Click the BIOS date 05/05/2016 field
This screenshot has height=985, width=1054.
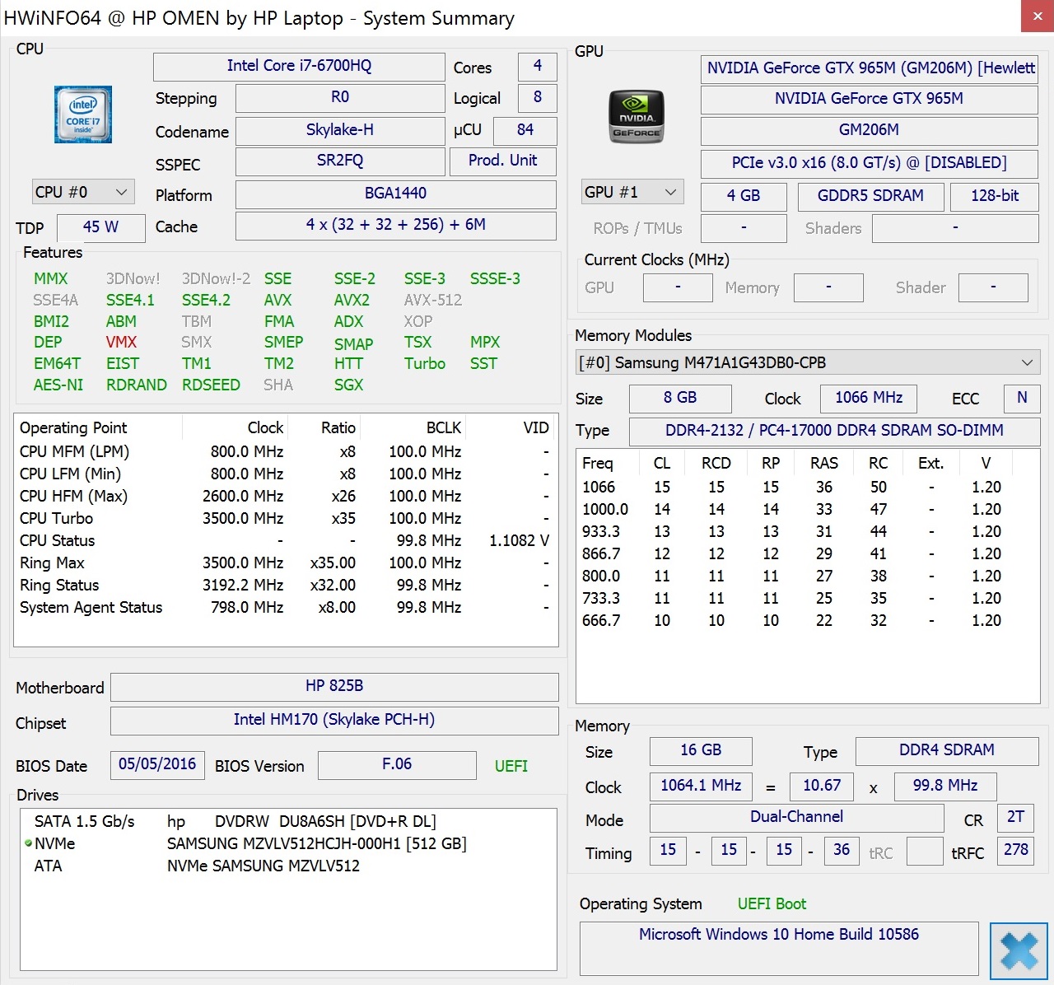[x=157, y=765]
